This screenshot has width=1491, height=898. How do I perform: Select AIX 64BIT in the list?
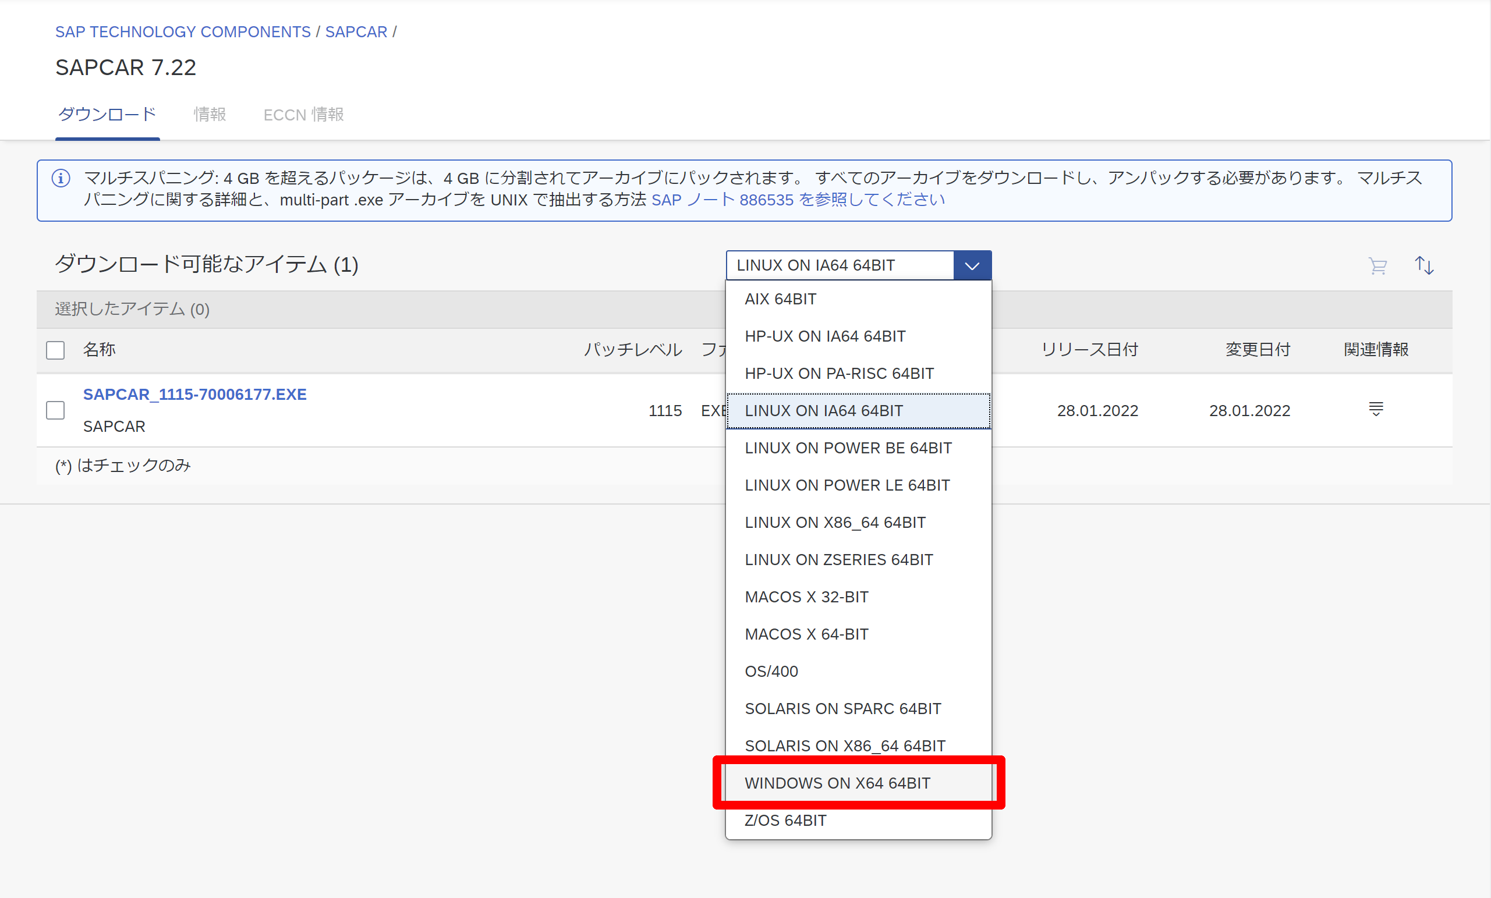(x=780, y=298)
